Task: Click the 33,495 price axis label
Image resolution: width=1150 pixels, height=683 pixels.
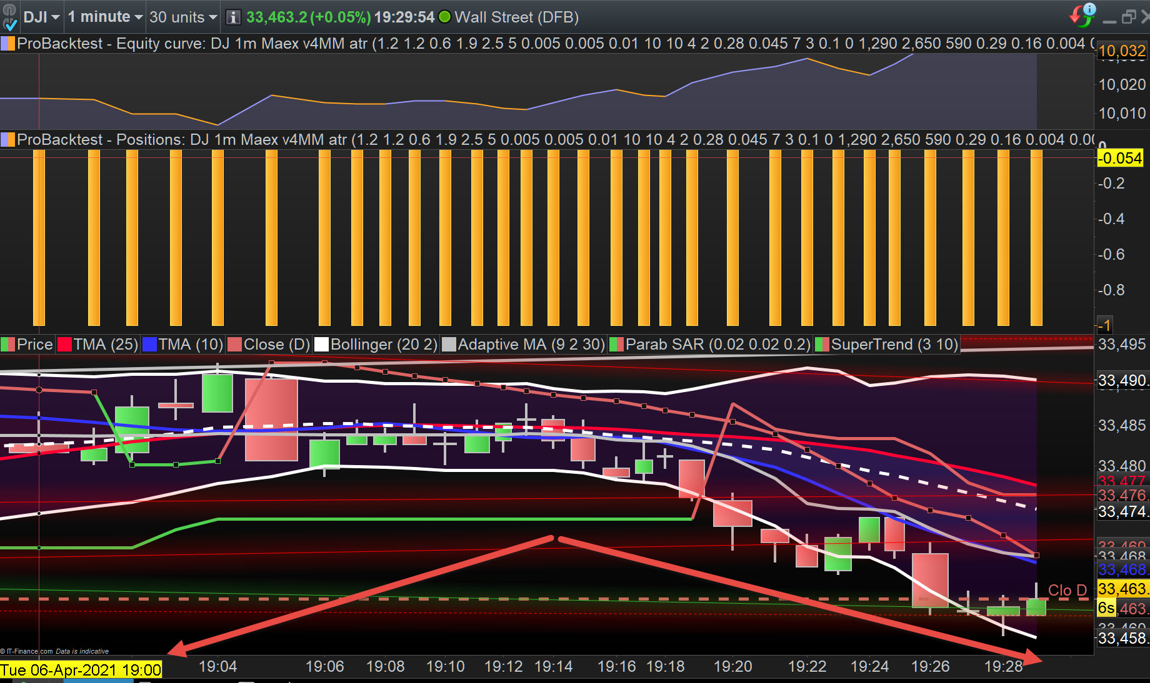Action: tap(1122, 345)
